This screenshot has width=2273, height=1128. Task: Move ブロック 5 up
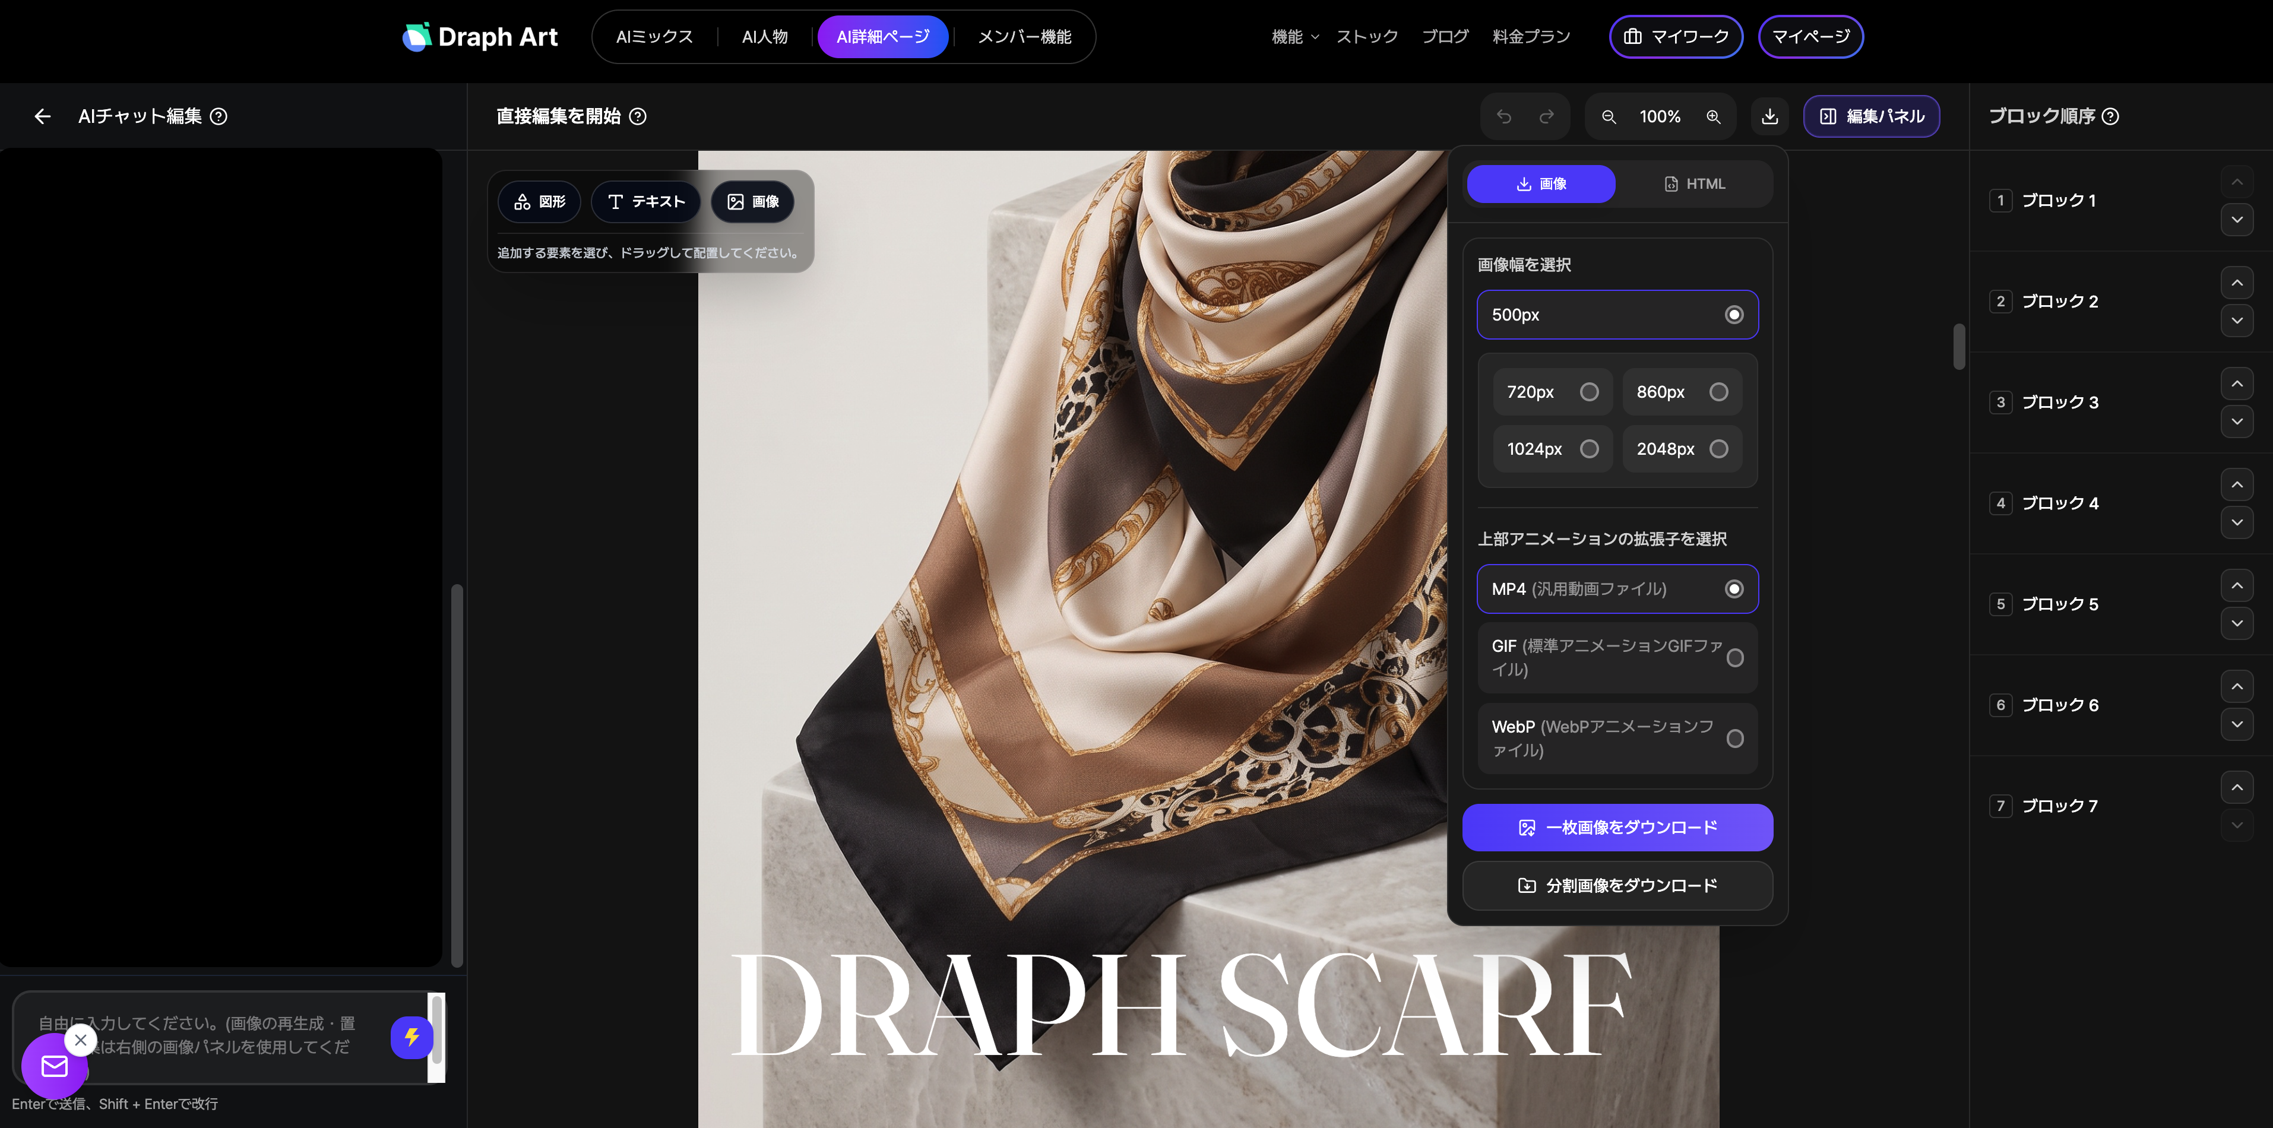pyautogui.click(x=2237, y=585)
